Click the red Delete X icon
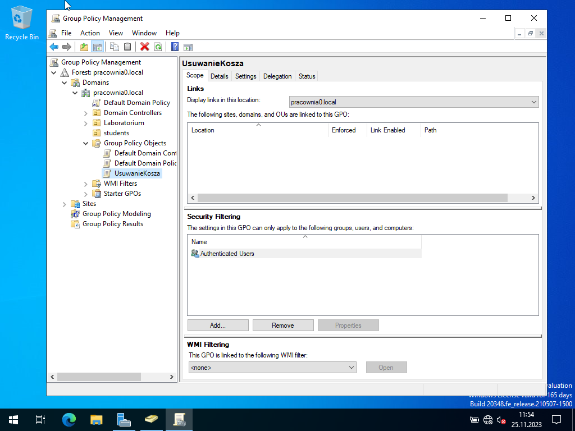 145,47
